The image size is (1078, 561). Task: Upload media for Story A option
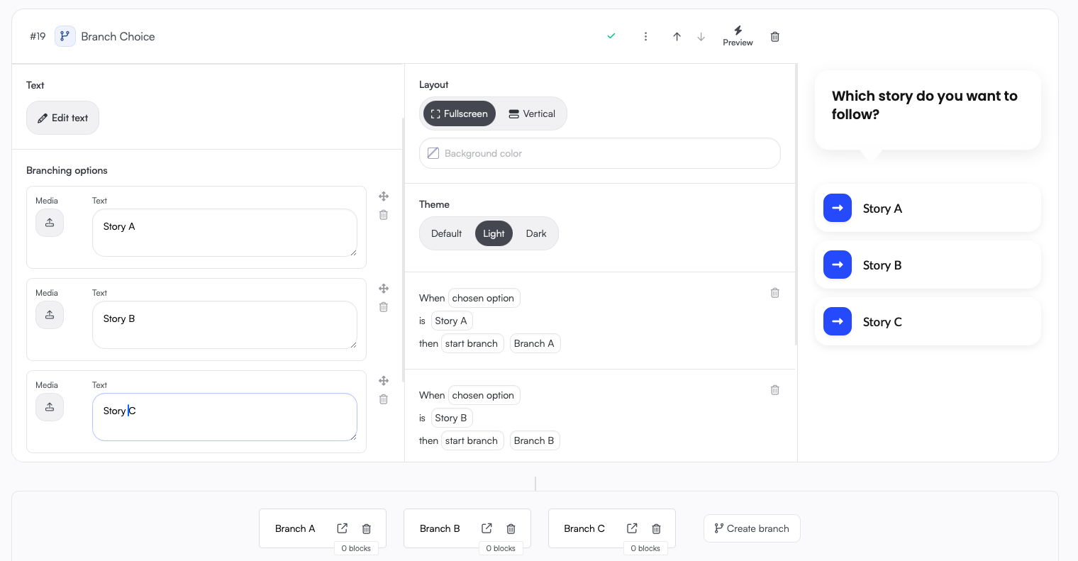tap(50, 223)
